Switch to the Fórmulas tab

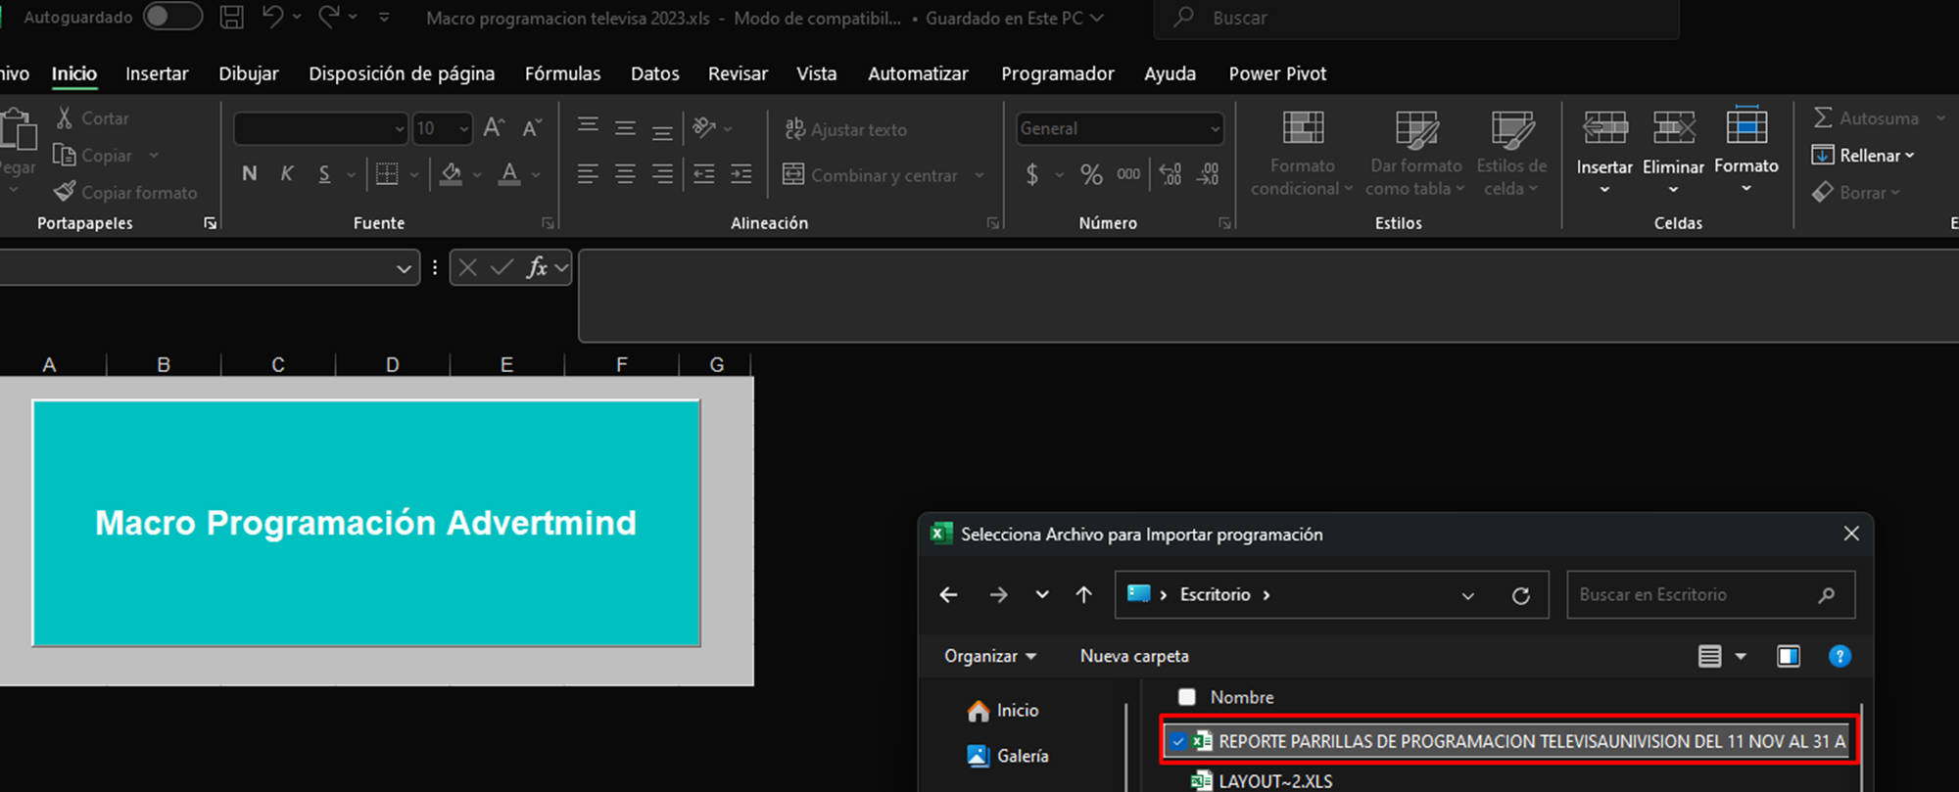[562, 73]
